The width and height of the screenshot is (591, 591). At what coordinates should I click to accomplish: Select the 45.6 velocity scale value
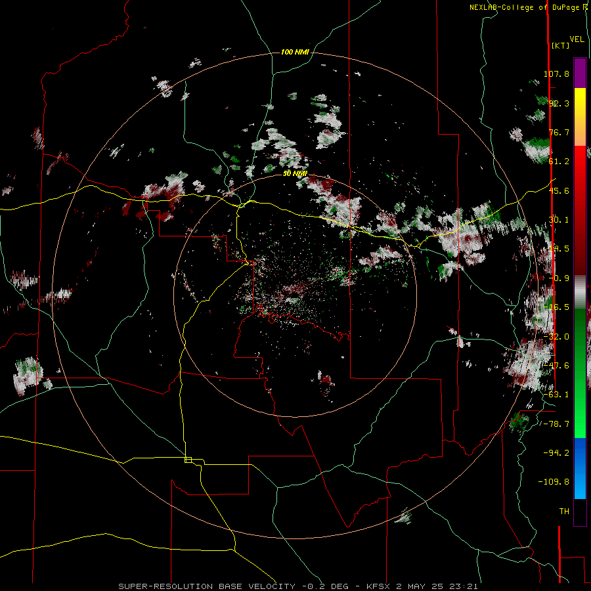tap(559, 190)
